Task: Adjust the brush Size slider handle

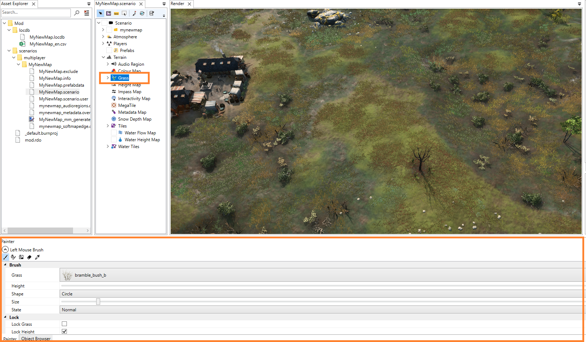Action: pos(98,302)
